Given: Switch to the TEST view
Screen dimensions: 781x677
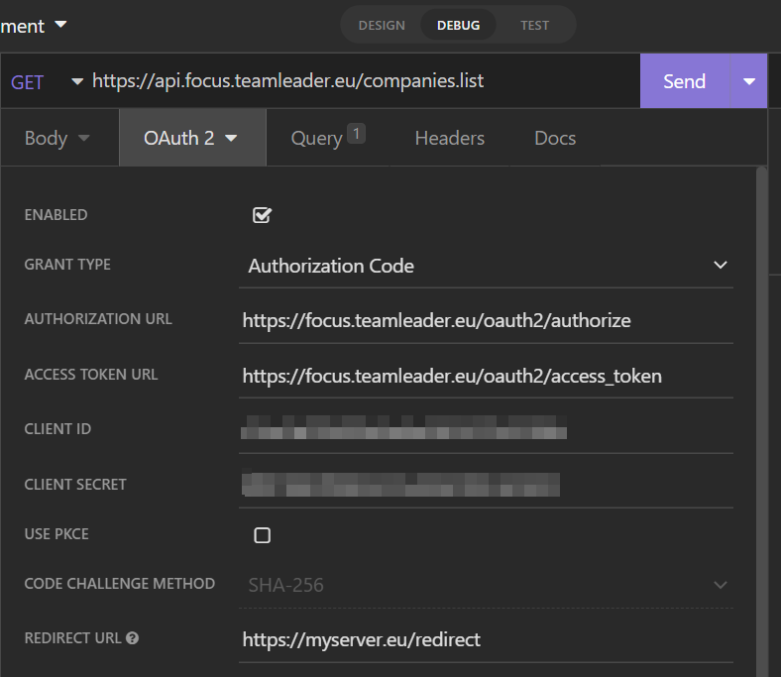Looking at the screenshot, I should coord(534,26).
